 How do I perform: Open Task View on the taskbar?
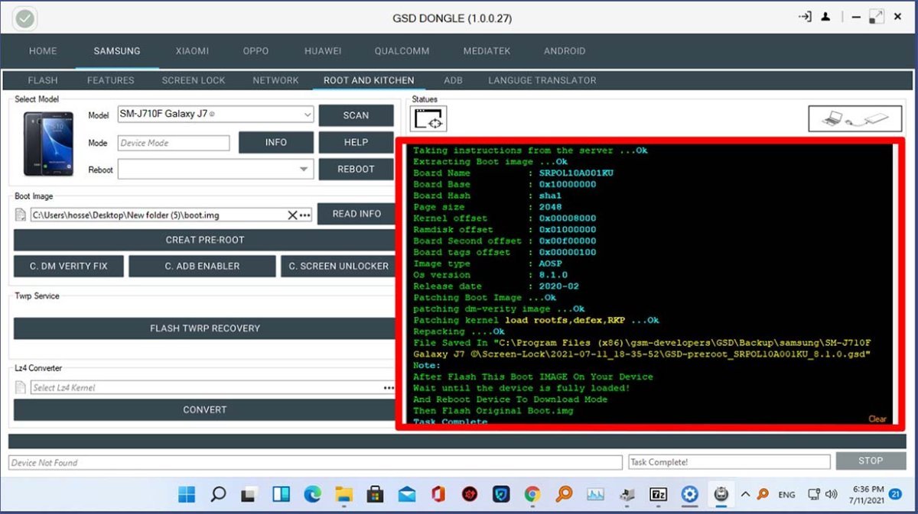coord(249,494)
